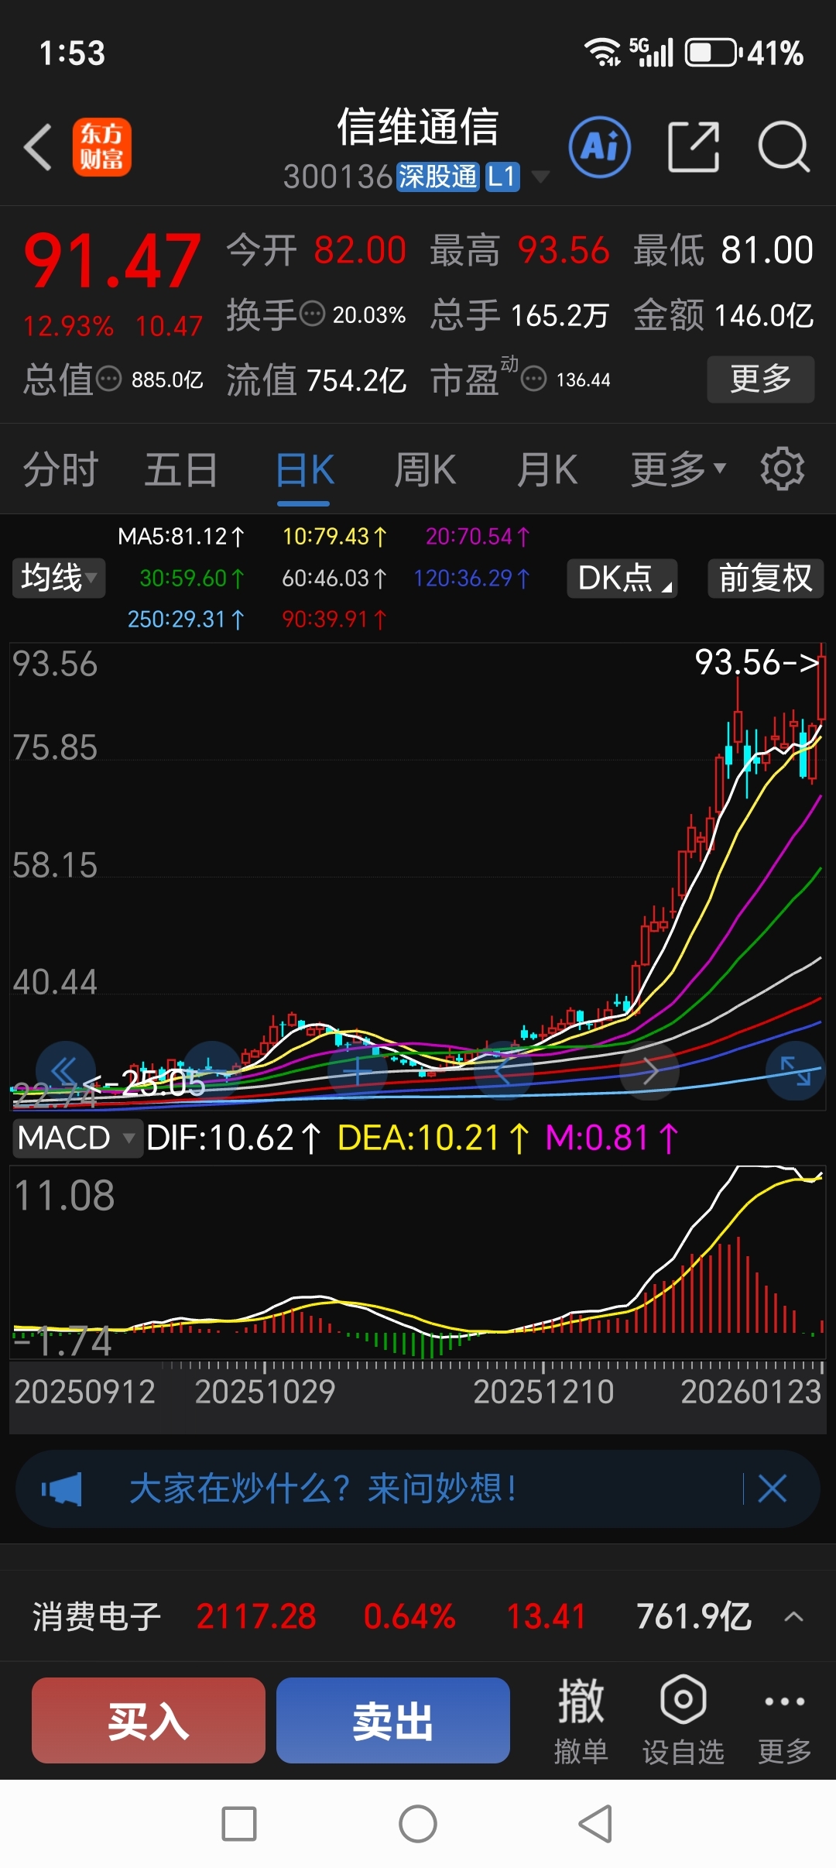Image resolution: width=836 pixels, height=1868 pixels.
Task: Share this stock page
Action: point(694,147)
